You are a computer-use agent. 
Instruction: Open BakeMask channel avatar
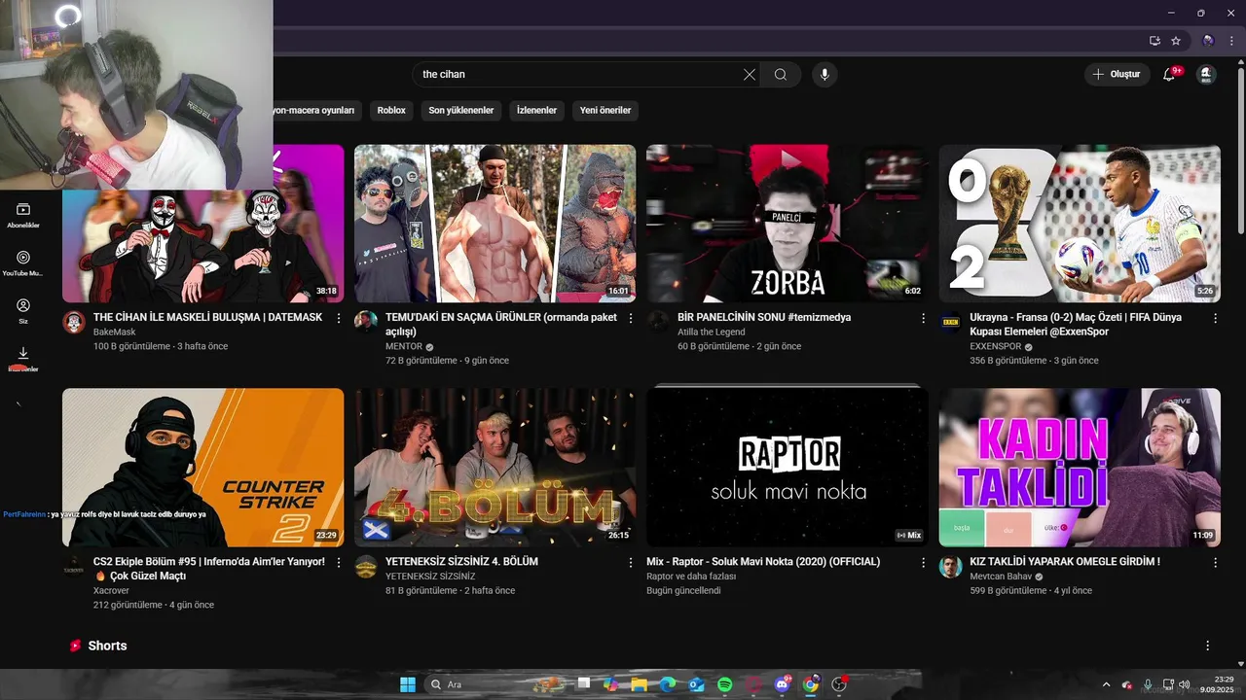[x=74, y=323]
